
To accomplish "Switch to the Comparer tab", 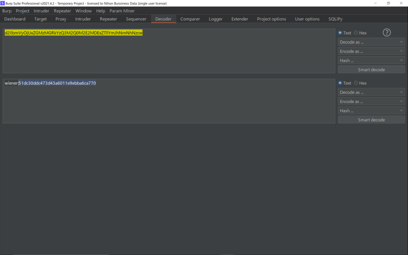I will tap(190, 19).
